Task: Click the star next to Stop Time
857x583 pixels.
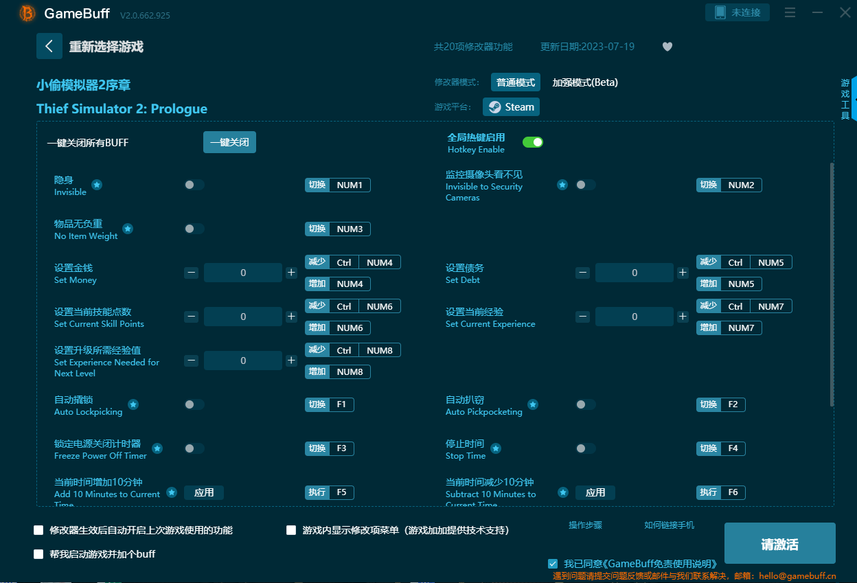Action: tap(496, 448)
